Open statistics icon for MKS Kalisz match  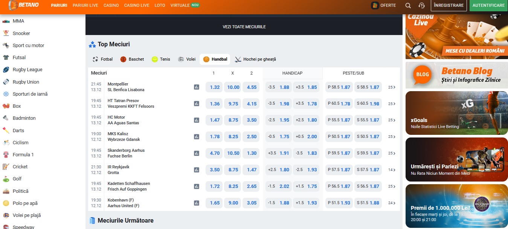[x=197, y=137]
